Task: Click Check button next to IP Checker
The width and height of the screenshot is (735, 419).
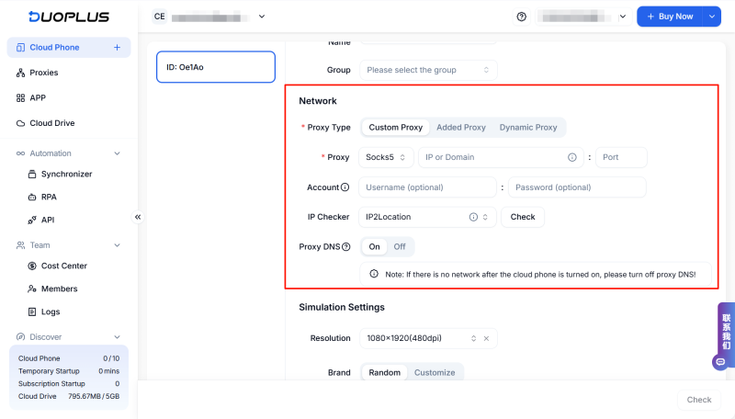Action: (523, 217)
